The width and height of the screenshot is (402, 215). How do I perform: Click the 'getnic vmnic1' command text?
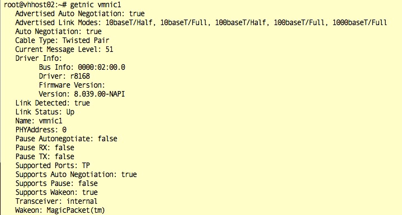tap(96, 5)
